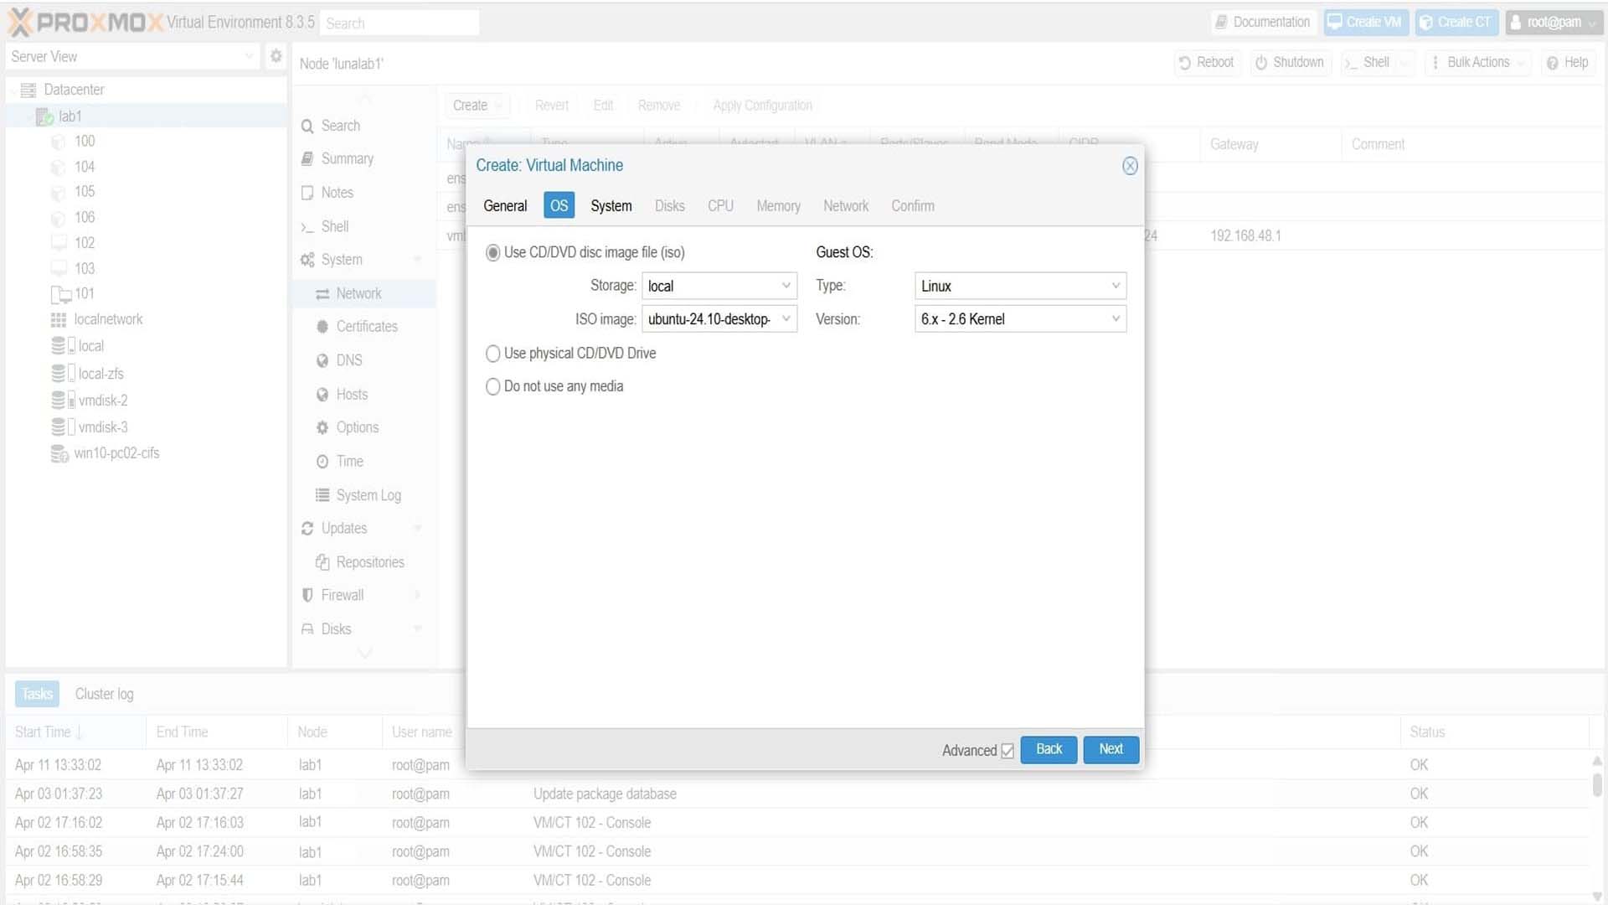Click the localnetwork grid icon
The image size is (1608, 905).
click(x=58, y=320)
